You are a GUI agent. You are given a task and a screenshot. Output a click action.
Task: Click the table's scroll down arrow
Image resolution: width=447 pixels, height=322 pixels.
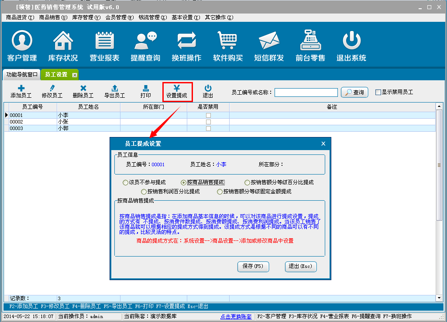(x=439, y=298)
